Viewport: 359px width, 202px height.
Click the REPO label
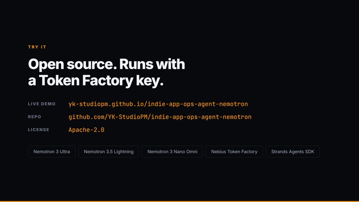(x=35, y=117)
